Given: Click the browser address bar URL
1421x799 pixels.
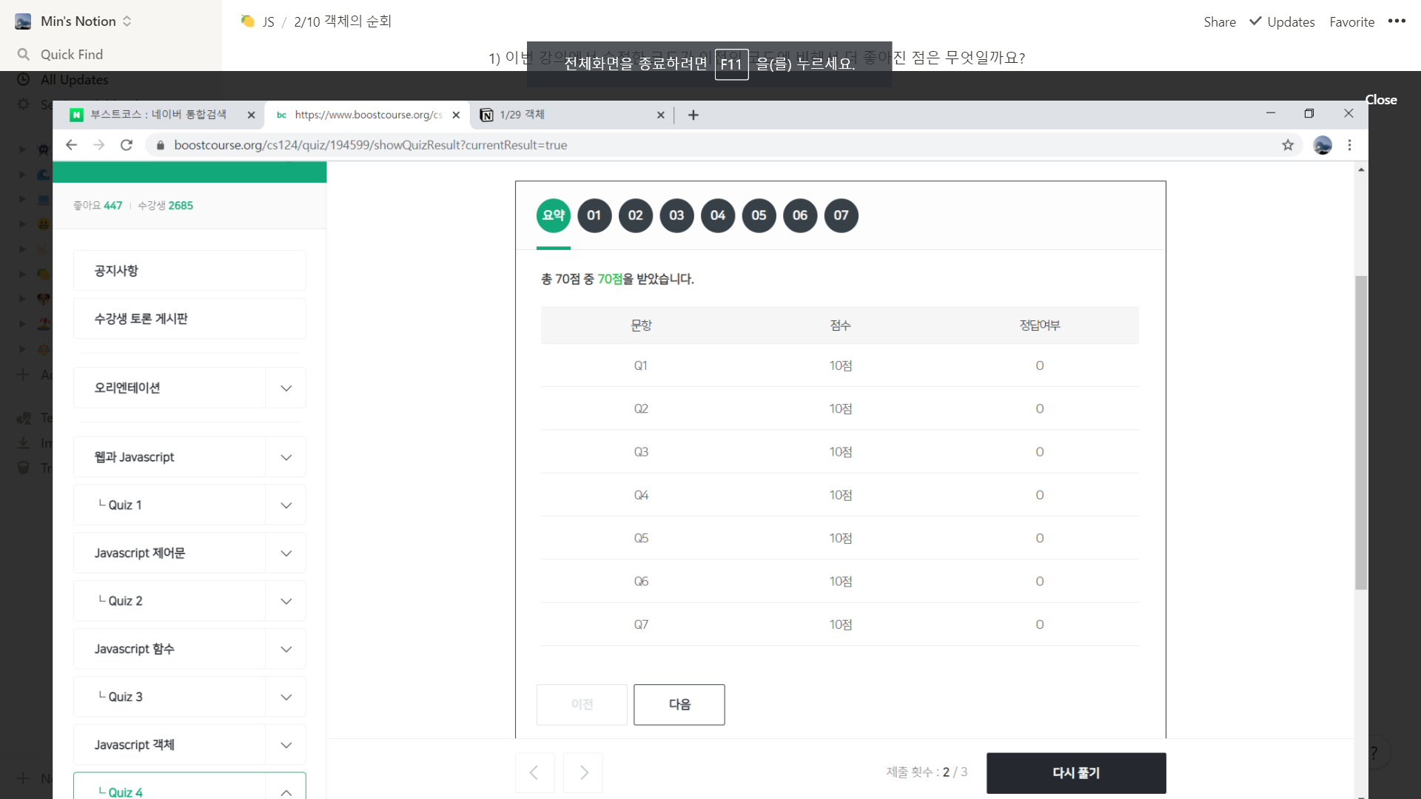Looking at the screenshot, I should click(370, 145).
